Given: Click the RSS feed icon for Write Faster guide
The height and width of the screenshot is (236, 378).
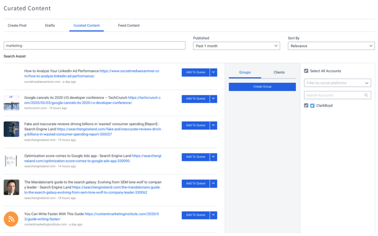Looking at the screenshot, I should click(11, 219).
